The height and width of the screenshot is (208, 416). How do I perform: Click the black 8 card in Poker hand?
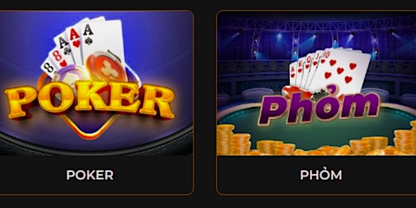click(x=49, y=68)
